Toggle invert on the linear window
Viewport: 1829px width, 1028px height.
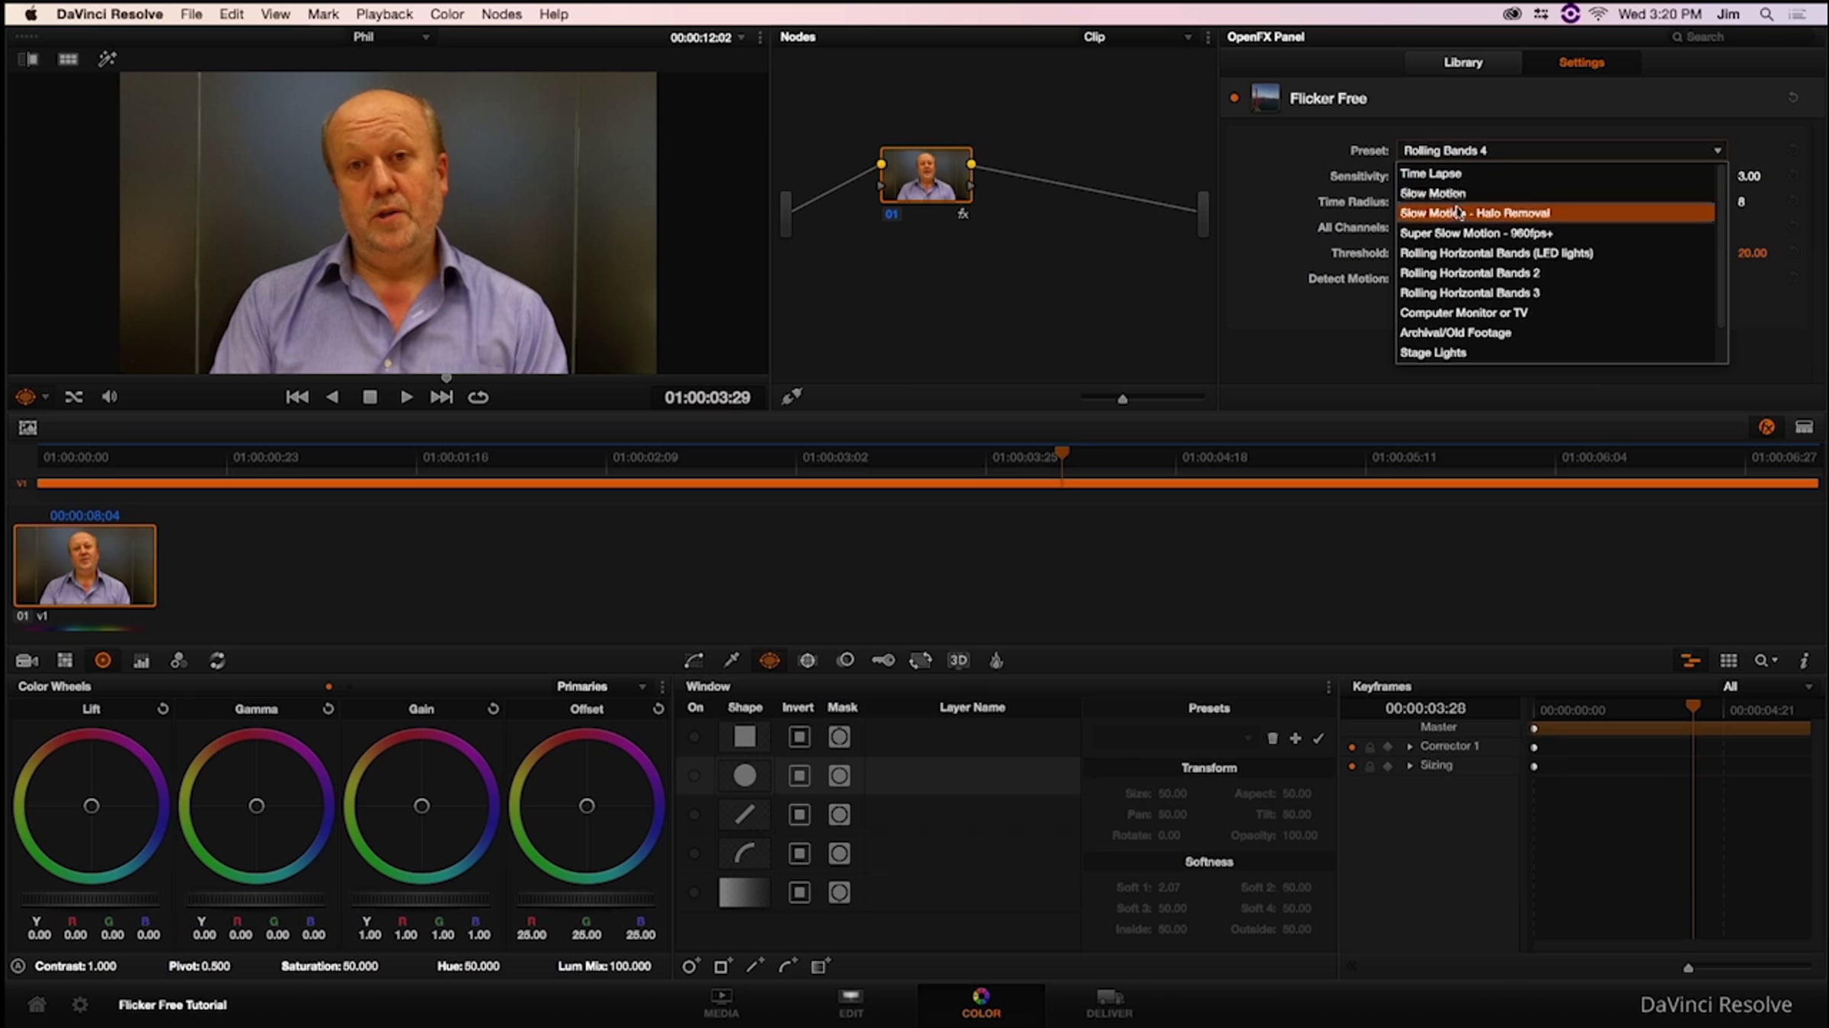point(799,737)
